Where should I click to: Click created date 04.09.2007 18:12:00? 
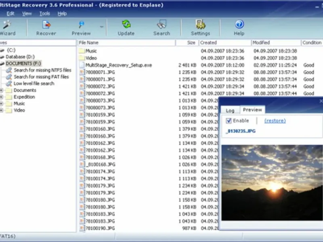tap(222, 65)
